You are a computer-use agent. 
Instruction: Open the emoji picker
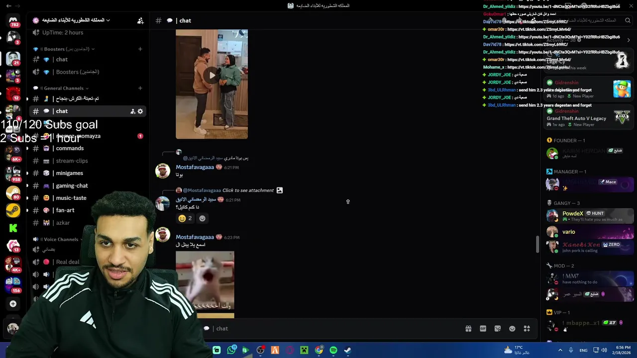[512, 329]
